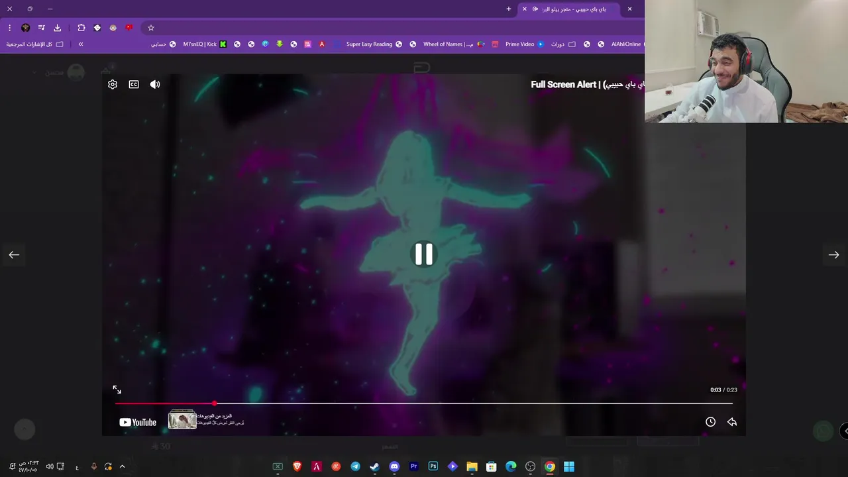Open Telegram from the taskbar
Viewport: 848px width, 477px height.
click(x=356, y=466)
